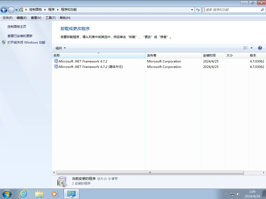Click icon of .NET Framework 4.7.2 entry
Screen dimensions: 266x199
coord(56,61)
